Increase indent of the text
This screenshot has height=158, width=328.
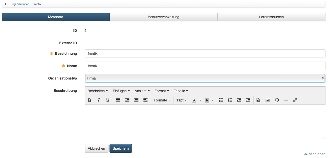click(239, 100)
